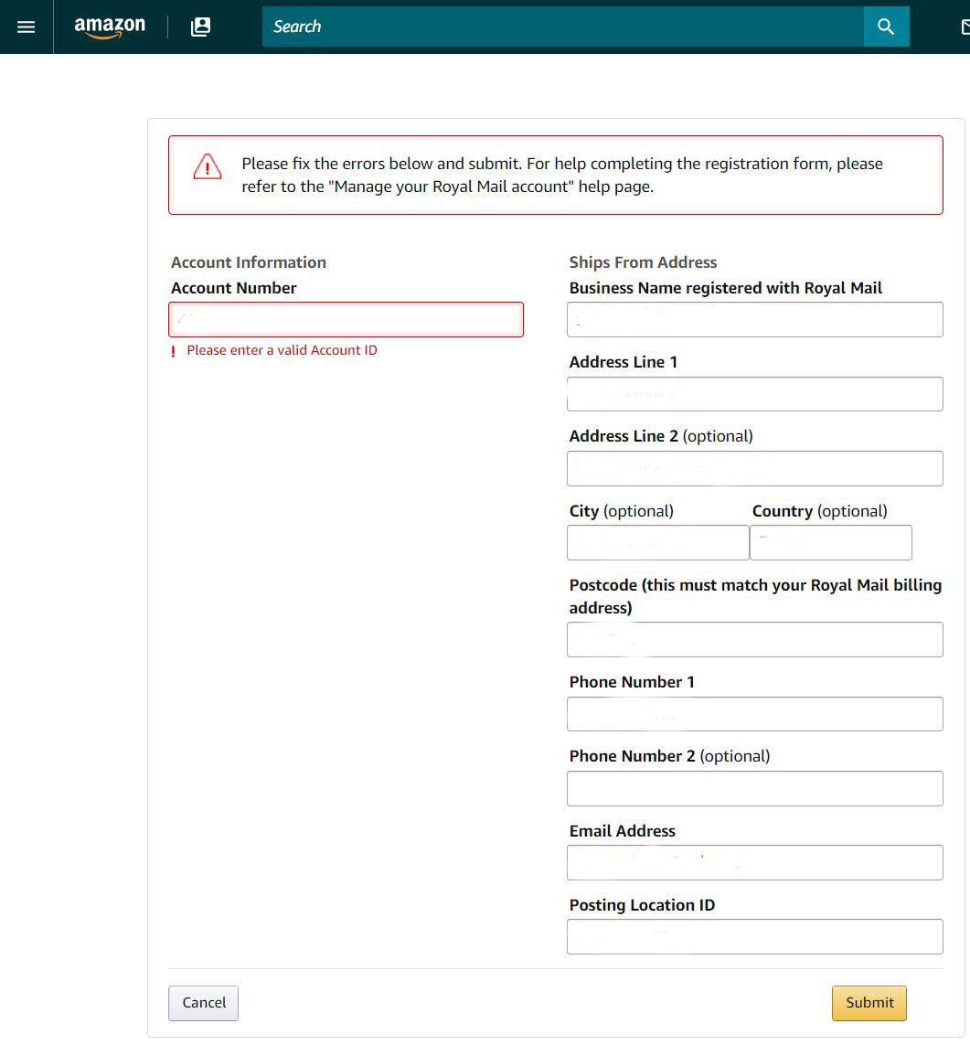Click inside the Address Line 1 field

(x=753, y=393)
